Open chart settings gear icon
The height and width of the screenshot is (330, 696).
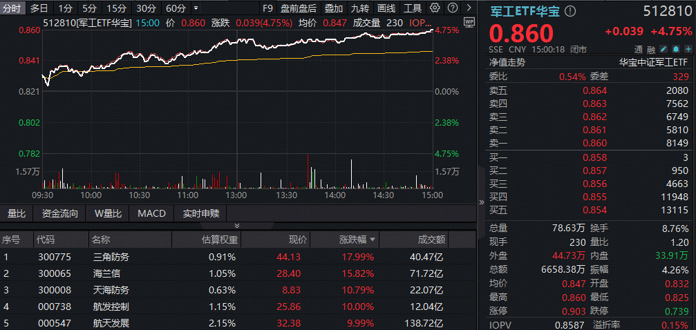(435, 8)
